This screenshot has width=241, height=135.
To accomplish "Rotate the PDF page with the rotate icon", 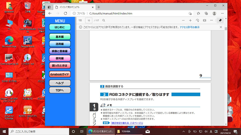I will click(197, 20).
